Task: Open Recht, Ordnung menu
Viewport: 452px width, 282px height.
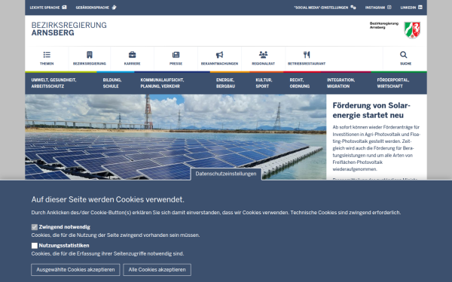Action: (x=300, y=83)
